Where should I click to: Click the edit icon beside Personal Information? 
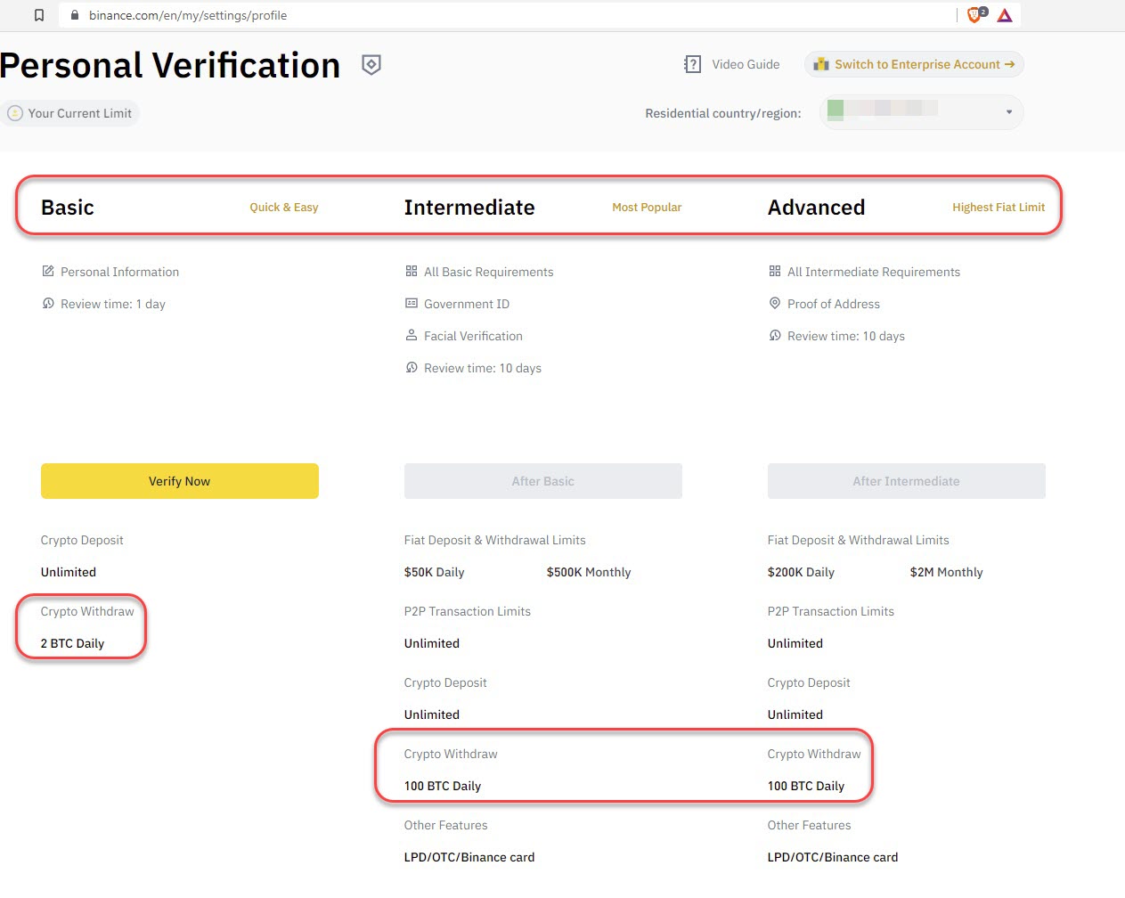click(48, 271)
